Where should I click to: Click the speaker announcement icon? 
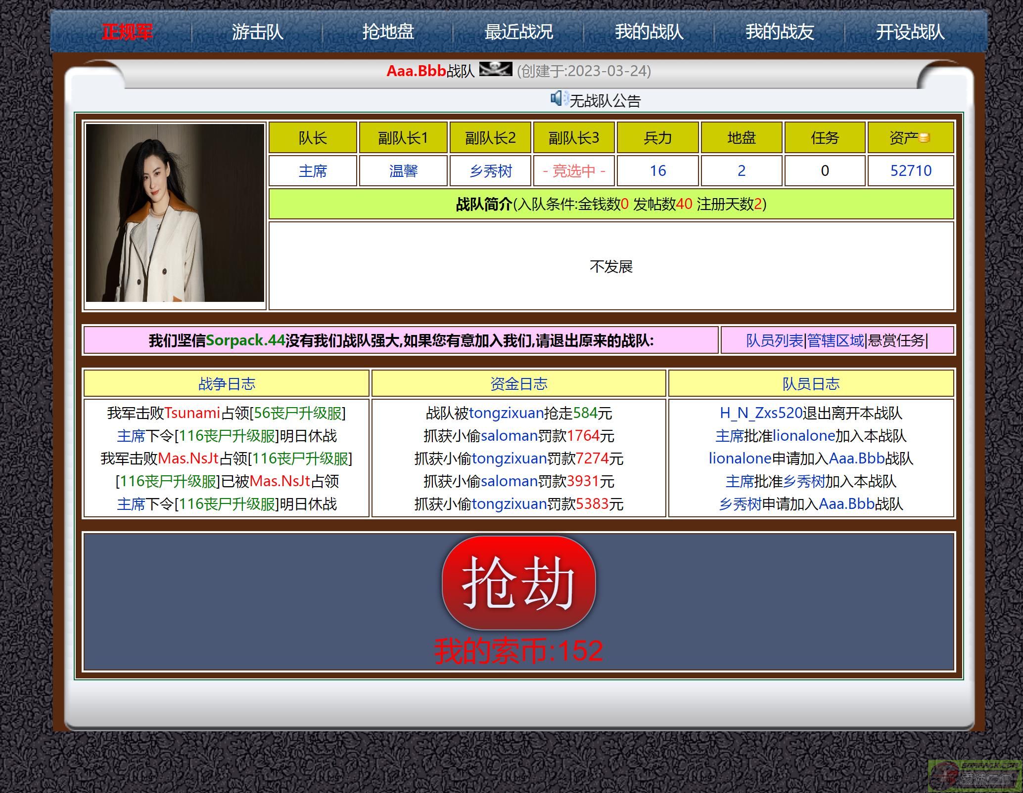pyautogui.click(x=558, y=99)
